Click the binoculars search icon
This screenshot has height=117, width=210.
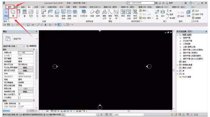(156, 3)
